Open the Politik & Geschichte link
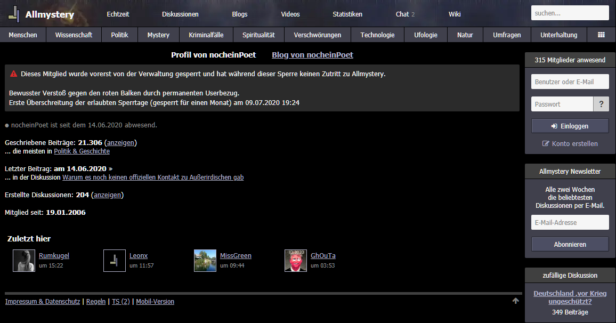This screenshot has width=616, height=323. click(x=82, y=151)
